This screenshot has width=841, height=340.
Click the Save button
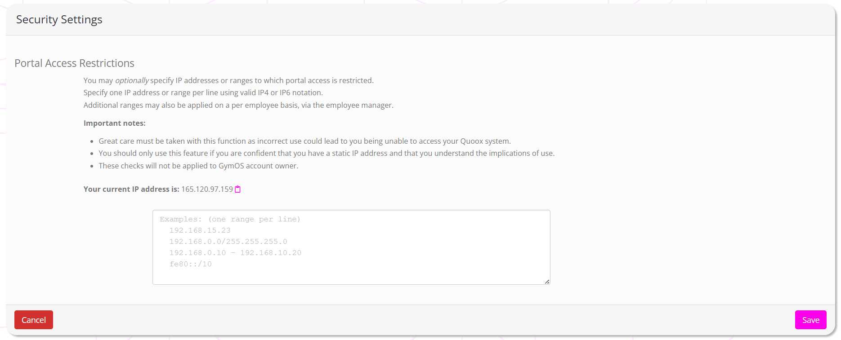click(810, 320)
